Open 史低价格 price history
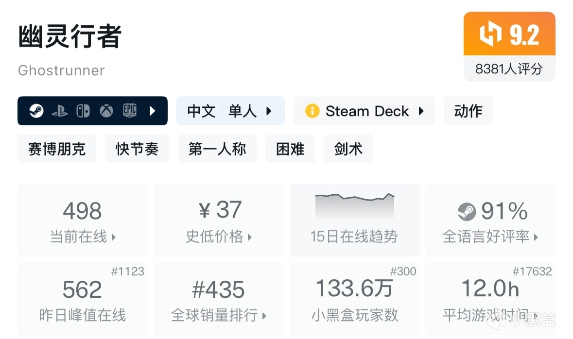The height and width of the screenshot is (339, 573). point(219,237)
